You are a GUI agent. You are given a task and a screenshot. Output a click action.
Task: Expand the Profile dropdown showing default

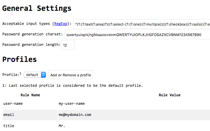(x=34, y=75)
